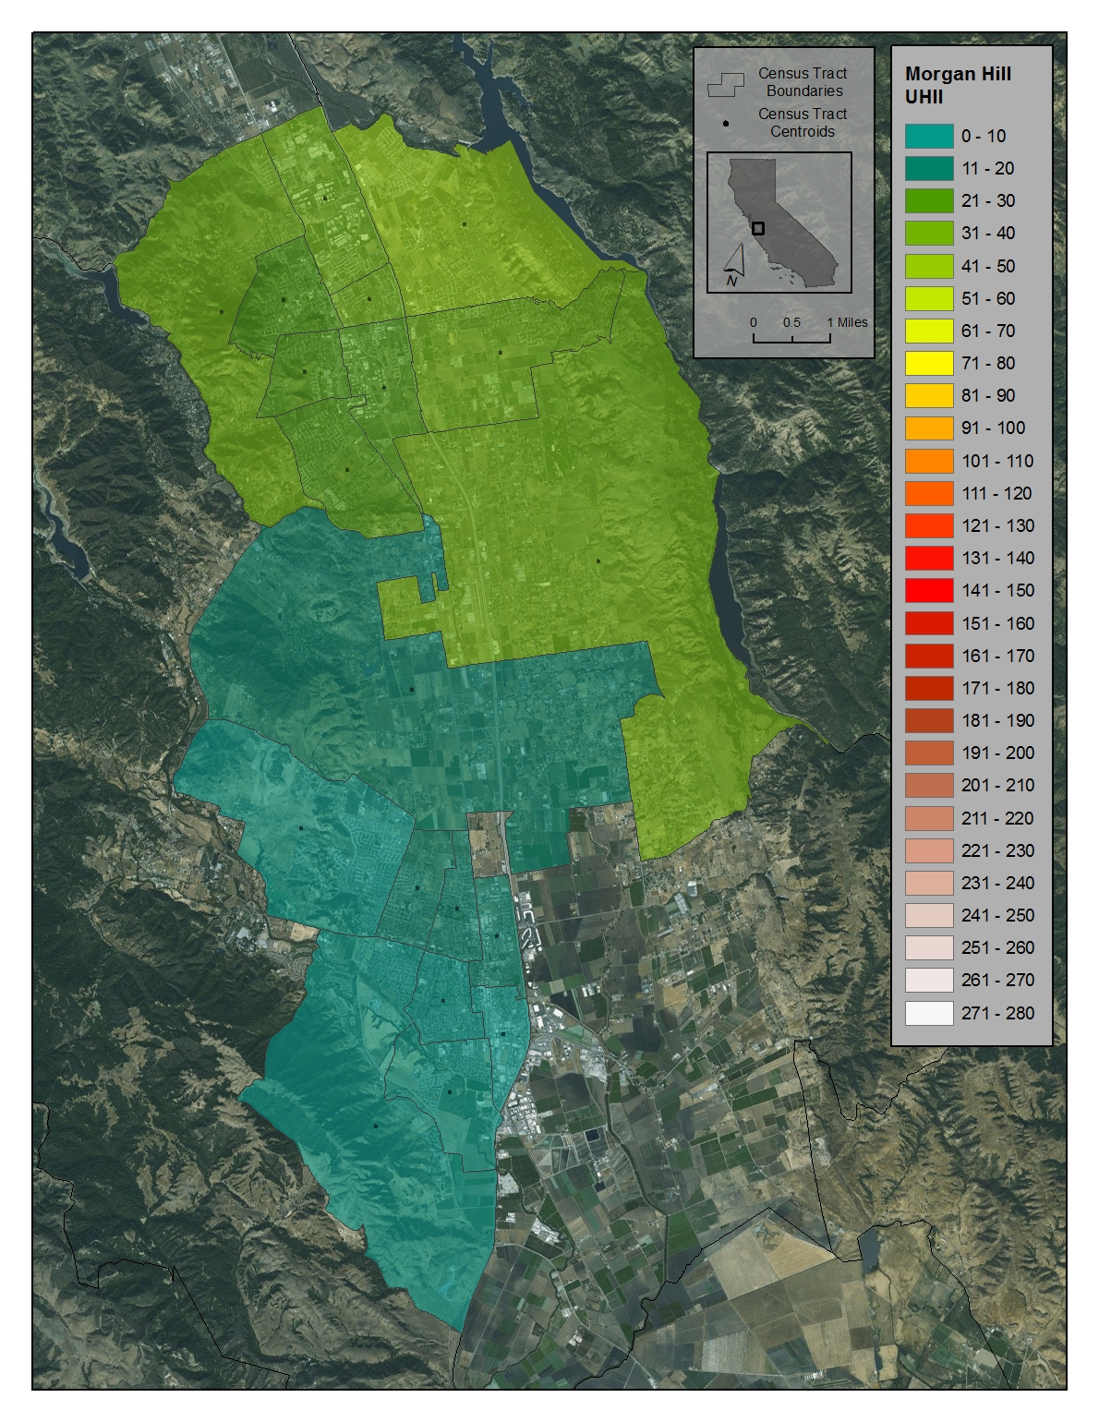Click the 61 - 70 legend color swatch
Screen dimensions: 1099x1422
point(928,331)
